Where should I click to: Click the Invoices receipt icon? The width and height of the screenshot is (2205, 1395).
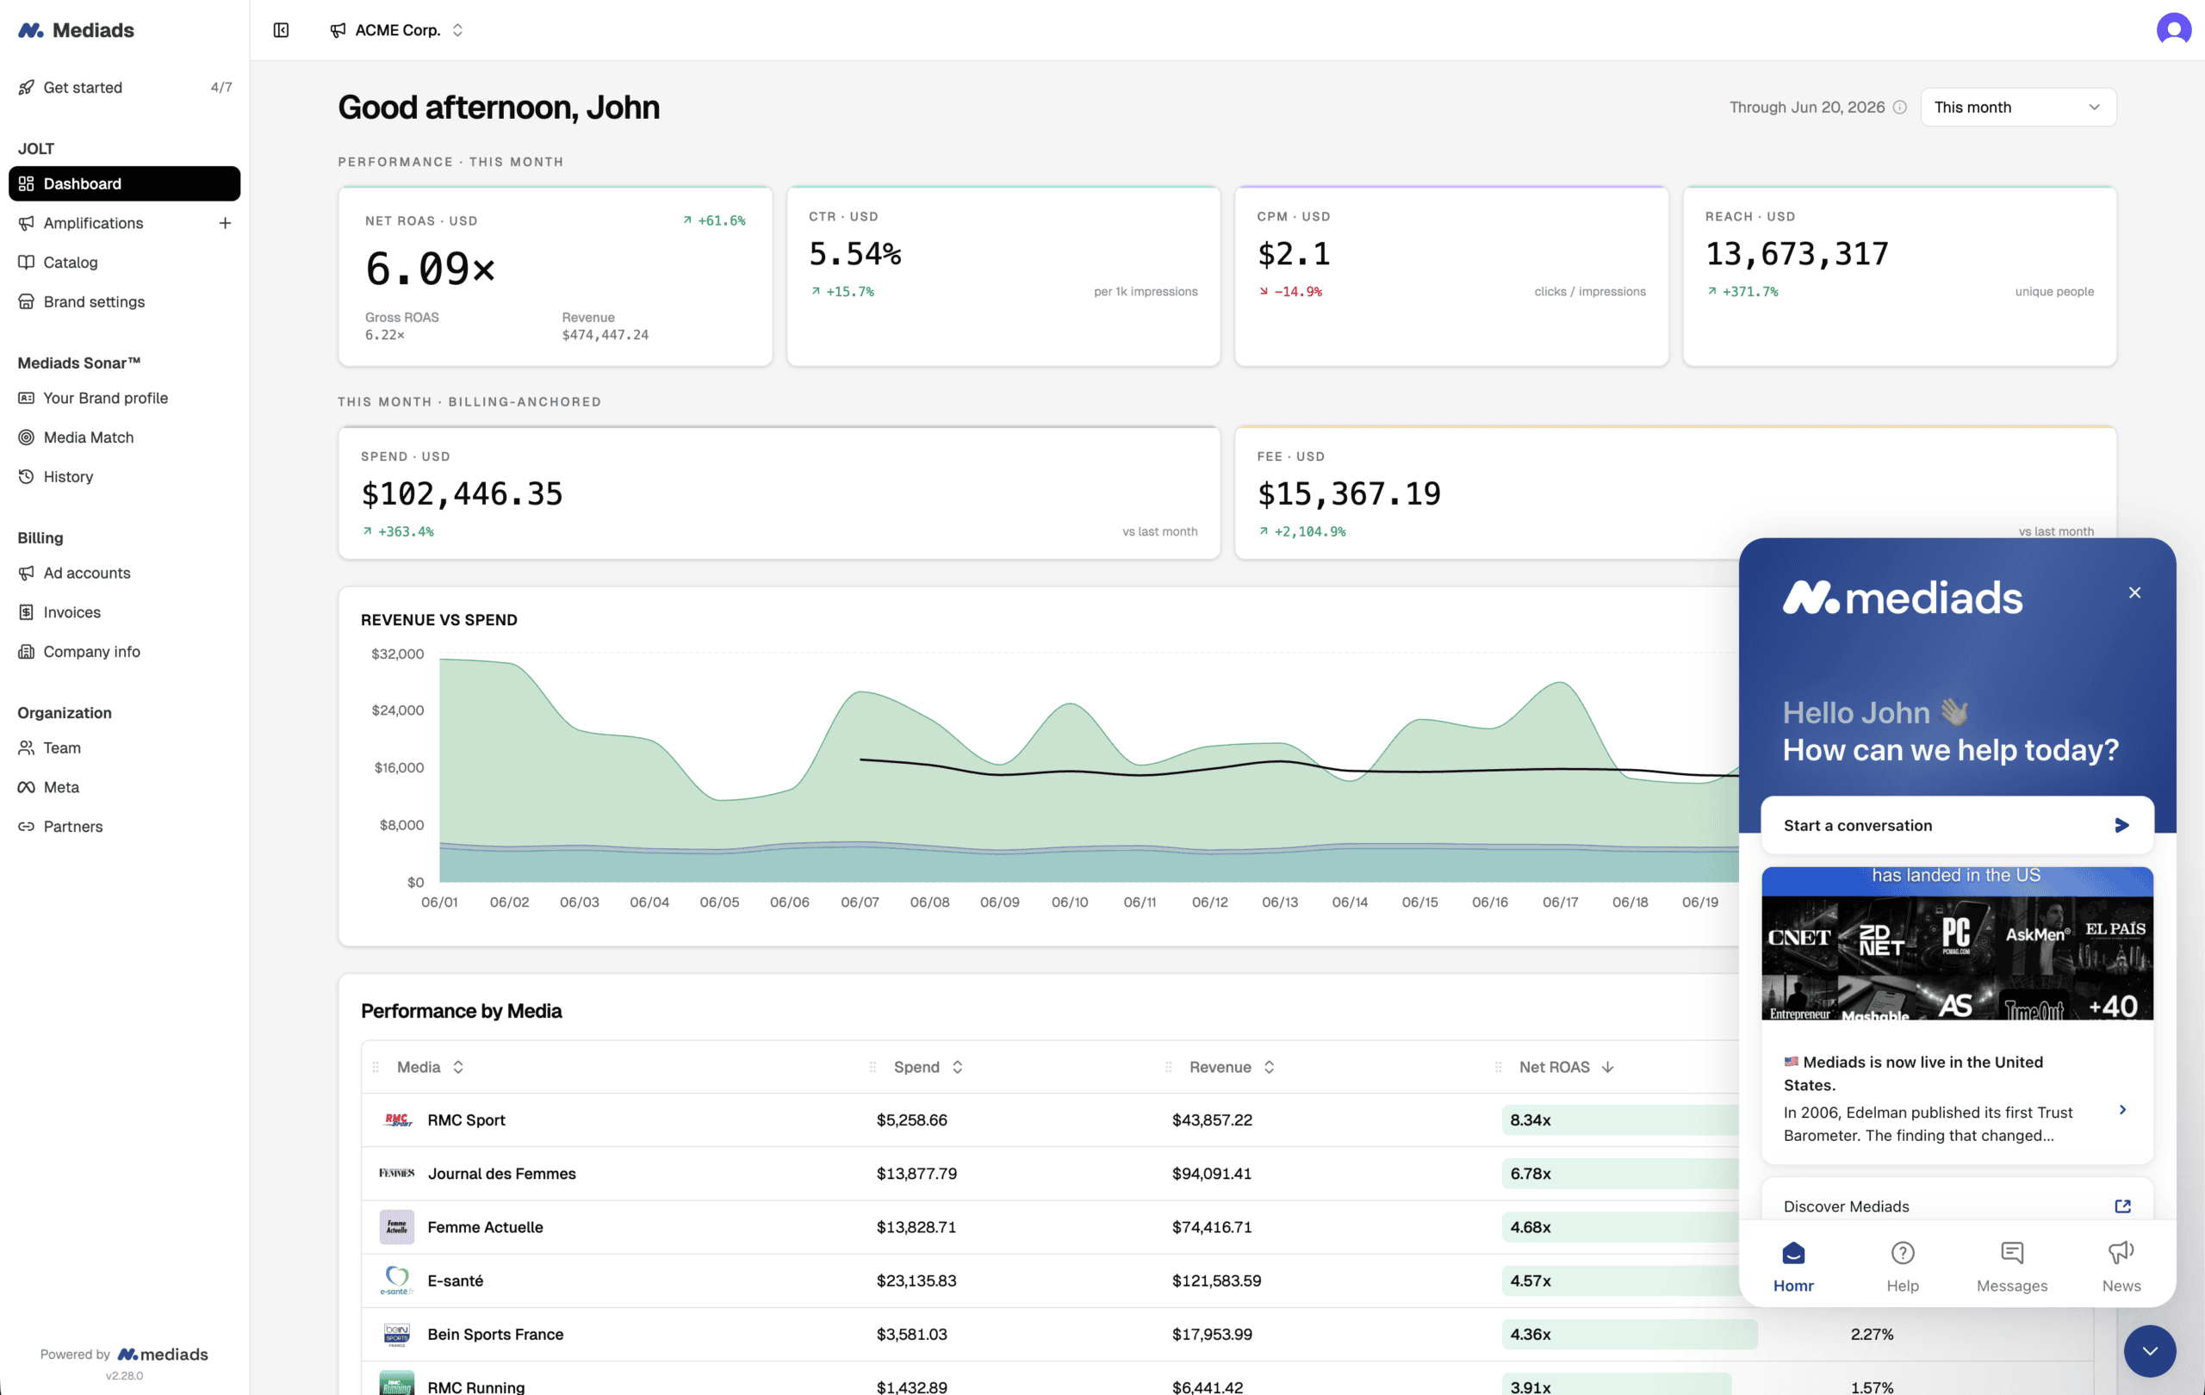pyautogui.click(x=27, y=611)
